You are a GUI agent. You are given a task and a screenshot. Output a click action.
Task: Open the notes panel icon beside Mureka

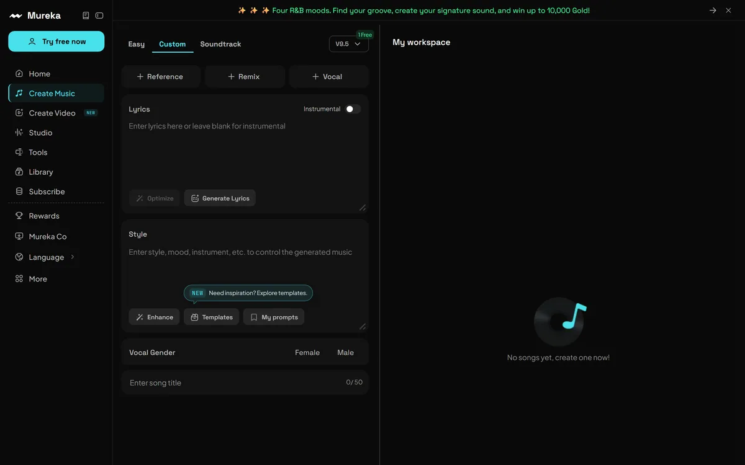[86, 15]
